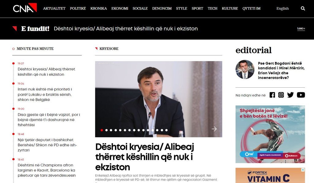Select the last carousel dot
Viewport: 314px width, 183px height.
[167, 130]
